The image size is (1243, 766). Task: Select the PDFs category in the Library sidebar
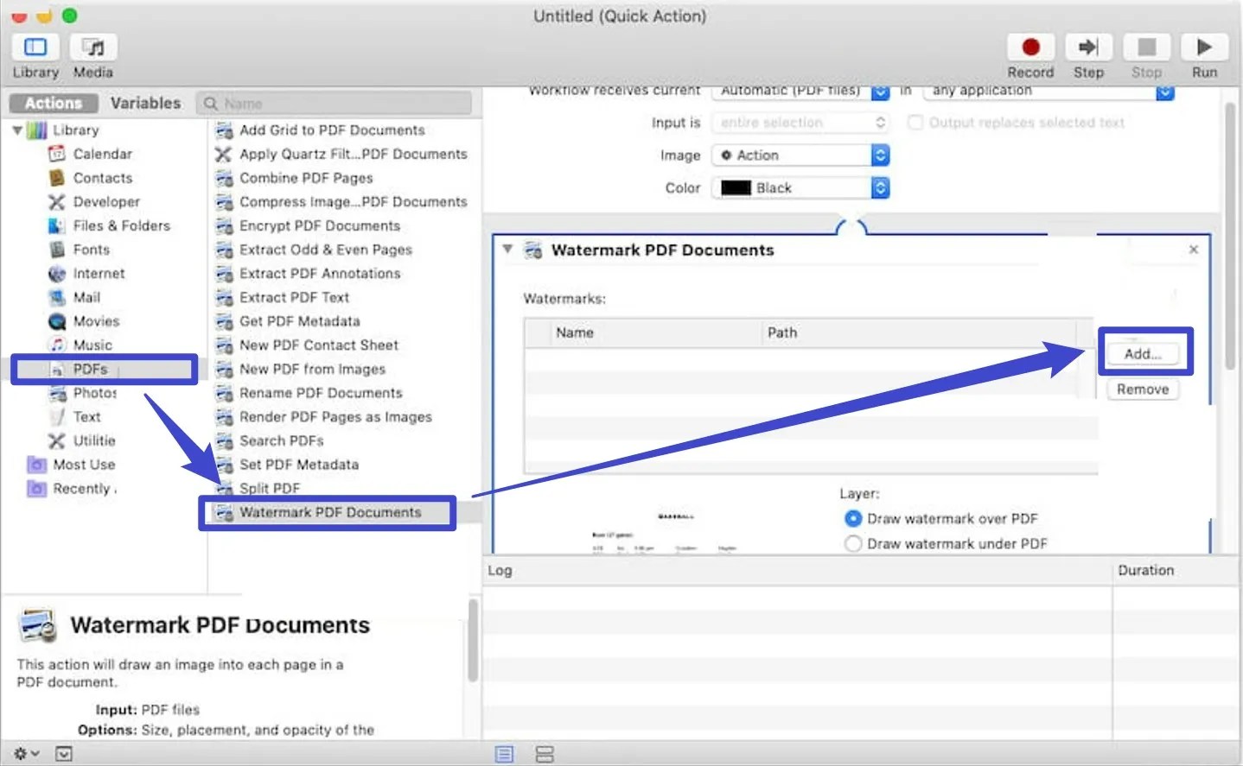[x=88, y=369]
